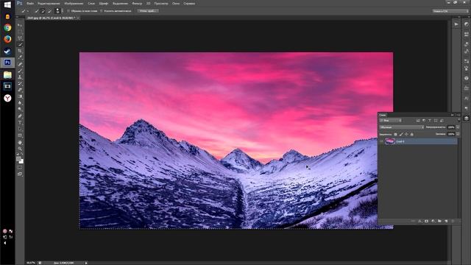Select the Eraser tool
This screenshot has height=265, width=471.
coord(20,90)
